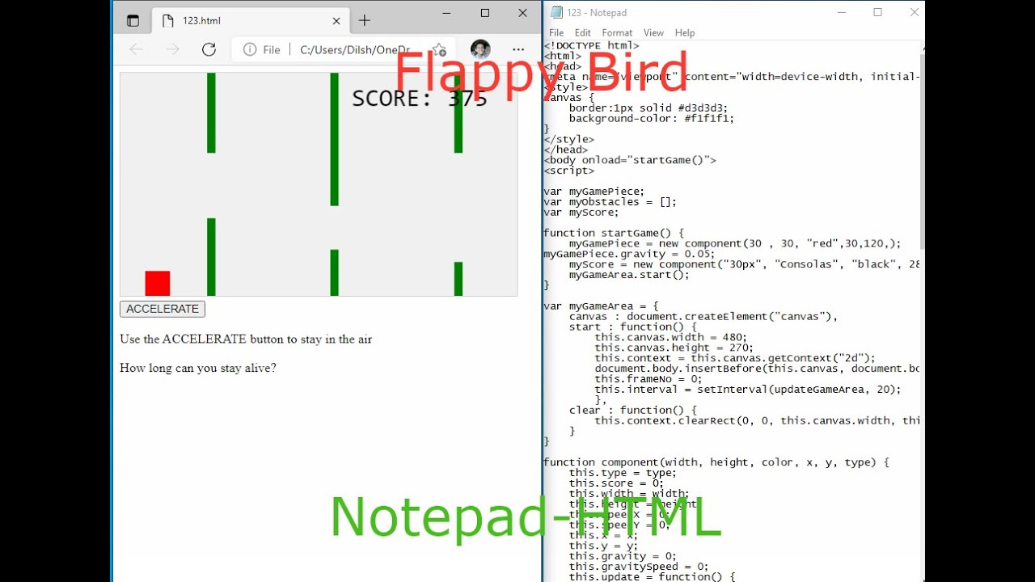Click 'this.update = function() {' line

click(x=652, y=576)
